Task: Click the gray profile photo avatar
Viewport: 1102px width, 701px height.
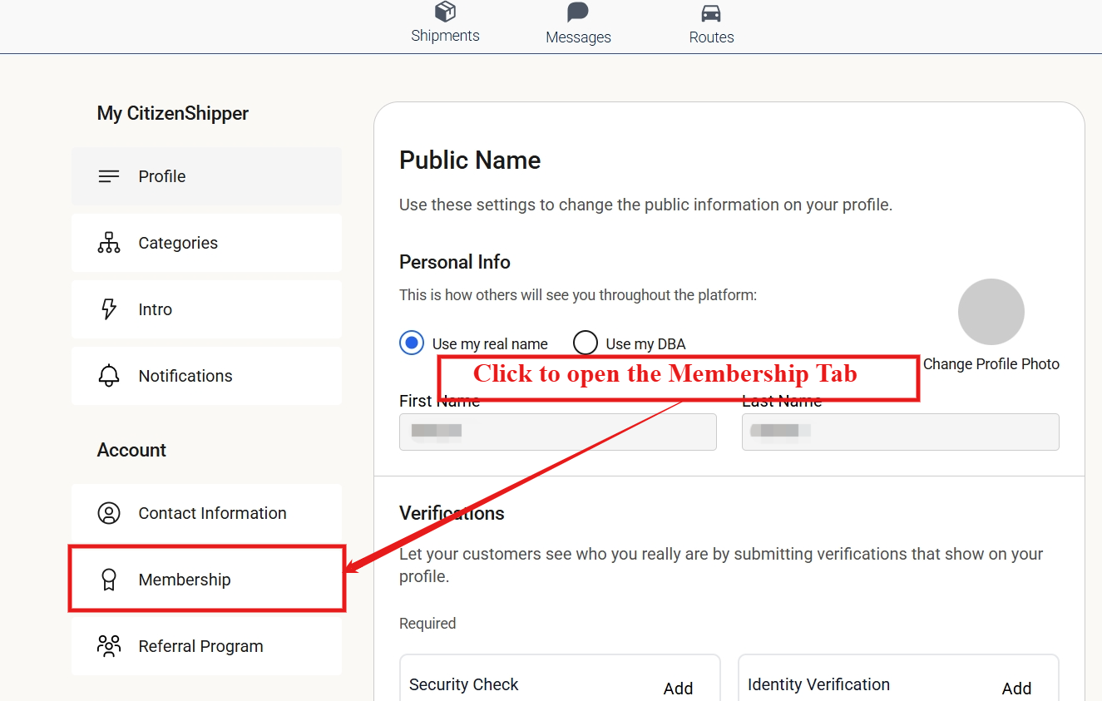Action: 991,312
